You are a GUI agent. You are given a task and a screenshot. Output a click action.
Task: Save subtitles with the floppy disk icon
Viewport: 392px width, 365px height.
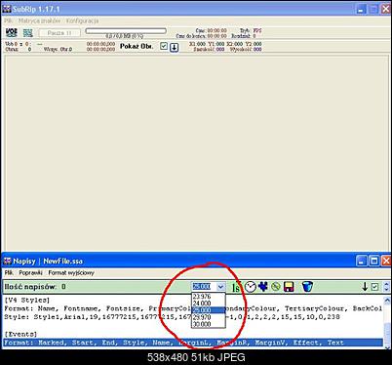(289, 287)
